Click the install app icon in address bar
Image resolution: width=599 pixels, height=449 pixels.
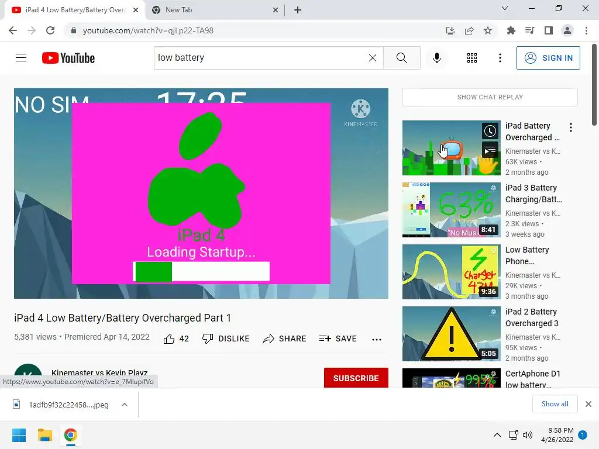pos(450,30)
